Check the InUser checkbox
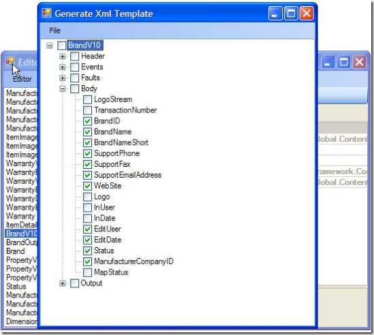The image size is (374, 335). pos(87,208)
